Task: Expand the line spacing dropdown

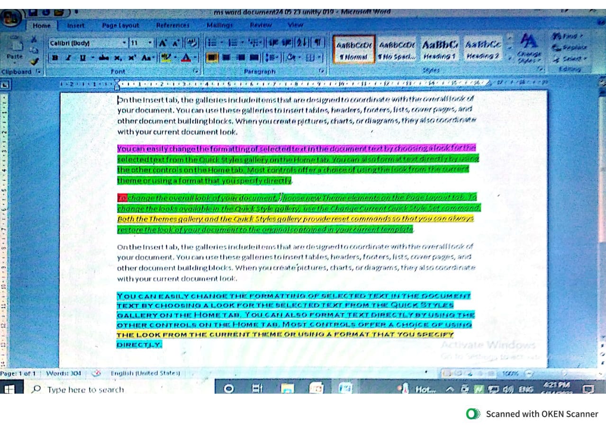Action: click(x=272, y=58)
